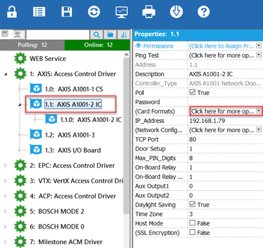Click the folder icon beside search
The image size is (263, 248).
tap(110, 35)
